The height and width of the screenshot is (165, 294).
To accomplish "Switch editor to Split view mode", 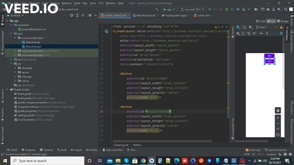I will 271,21.
